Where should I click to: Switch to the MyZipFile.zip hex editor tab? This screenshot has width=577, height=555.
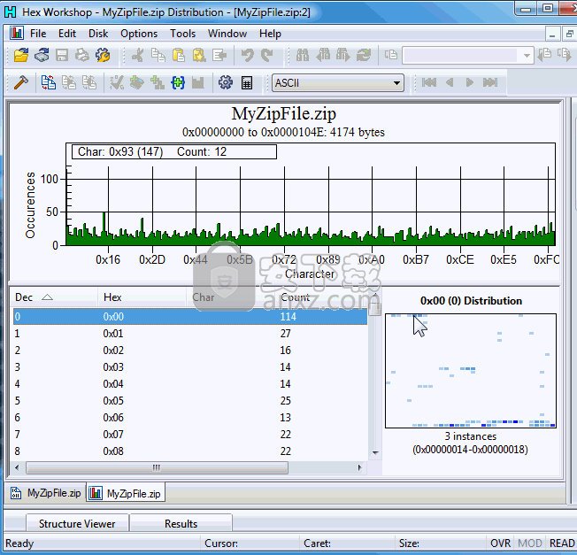46,493
